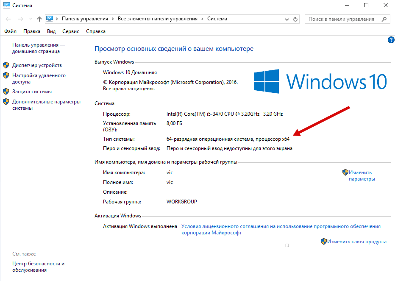Click the computer icon in the address bar
Image resolution: width=395 pixels, height=281 pixels.
coord(50,19)
